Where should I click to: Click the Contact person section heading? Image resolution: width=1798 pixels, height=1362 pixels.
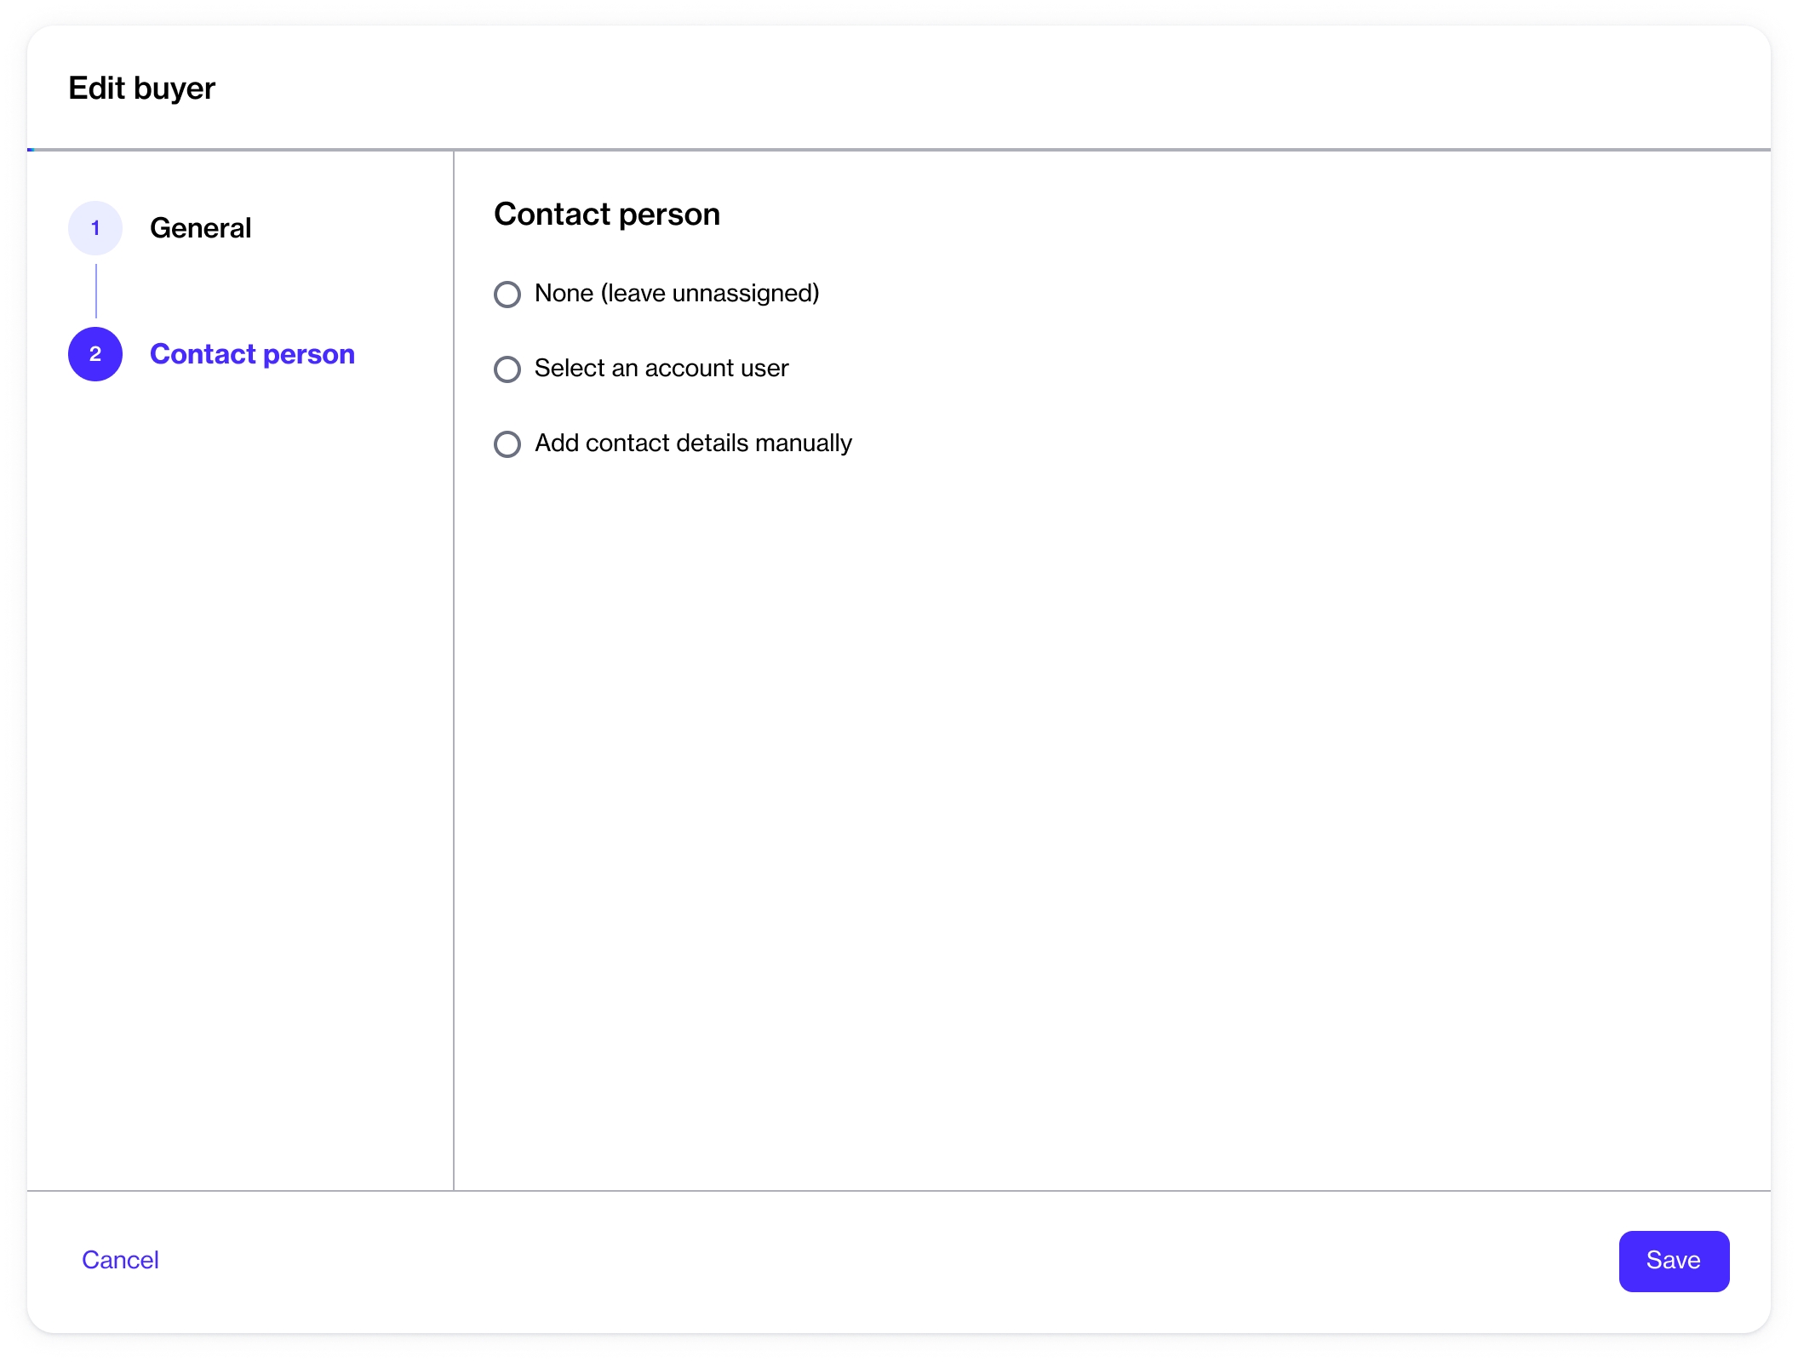pyautogui.click(x=607, y=215)
